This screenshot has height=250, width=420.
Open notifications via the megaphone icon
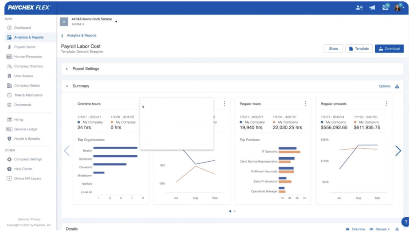pos(372,7)
